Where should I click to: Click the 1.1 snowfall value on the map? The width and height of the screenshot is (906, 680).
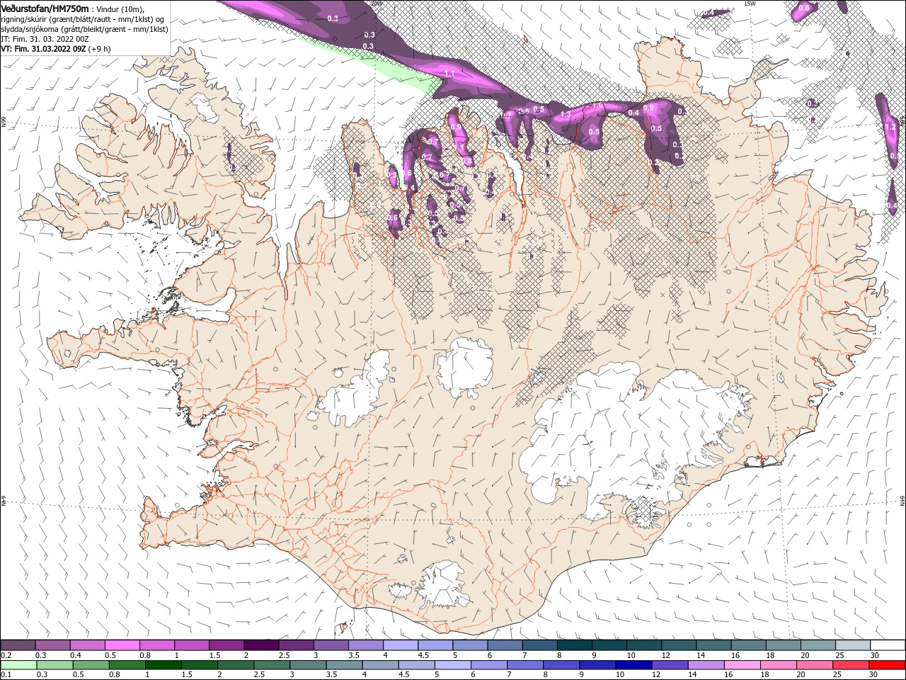coord(449,74)
